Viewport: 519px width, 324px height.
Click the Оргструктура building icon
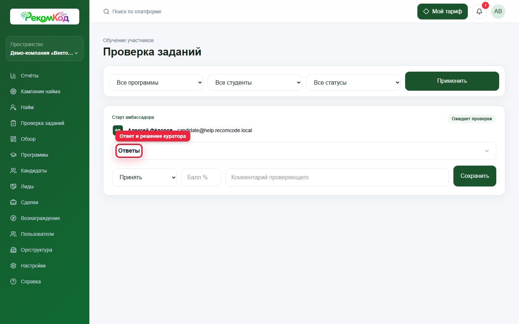13,250
